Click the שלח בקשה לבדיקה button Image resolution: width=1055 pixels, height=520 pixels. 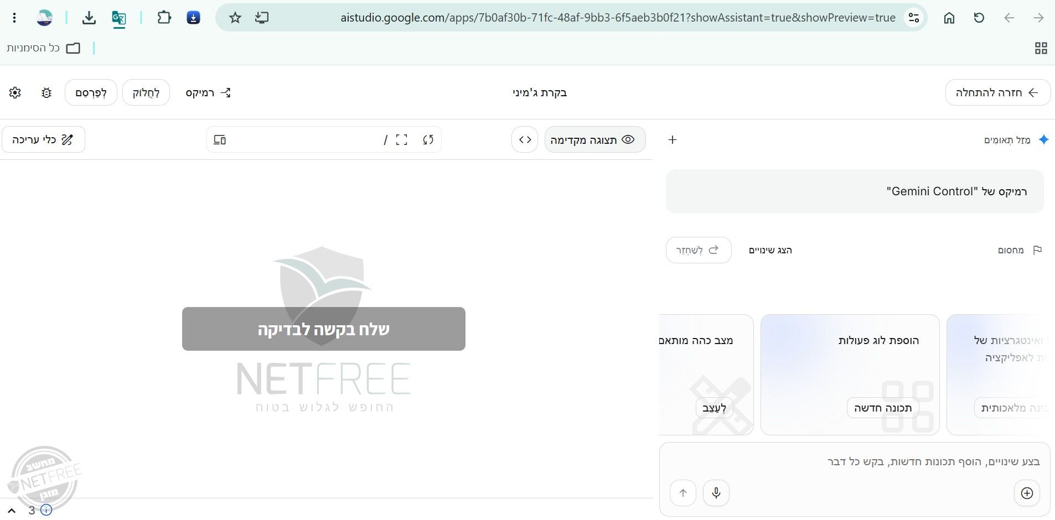click(x=324, y=329)
